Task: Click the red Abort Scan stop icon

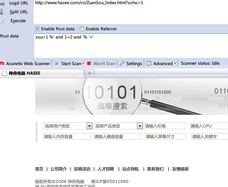Action: tap(89, 63)
